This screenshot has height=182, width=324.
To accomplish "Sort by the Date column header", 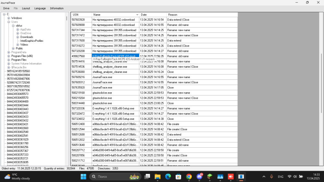I will coord(153,15).
